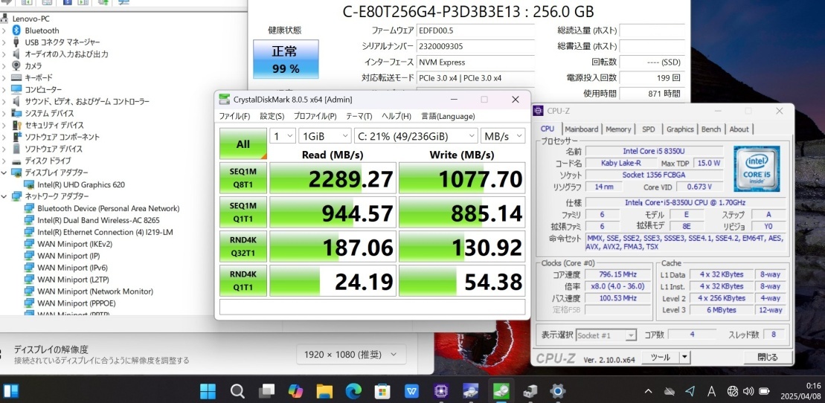Screen dimensions: 825x403
Task: Collapse ディスプレイ アダプター category
Action: pyautogui.click(x=4, y=173)
